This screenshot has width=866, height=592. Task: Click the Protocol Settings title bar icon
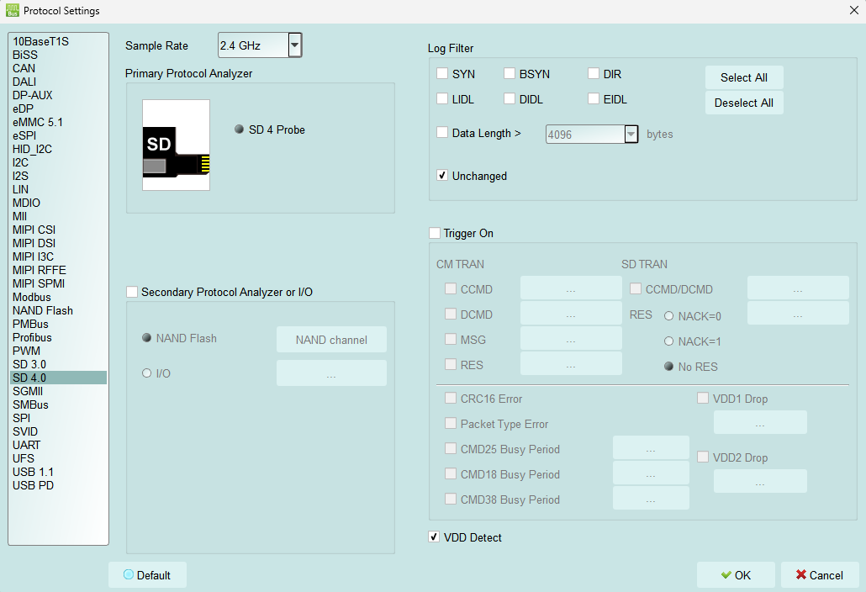[12, 10]
